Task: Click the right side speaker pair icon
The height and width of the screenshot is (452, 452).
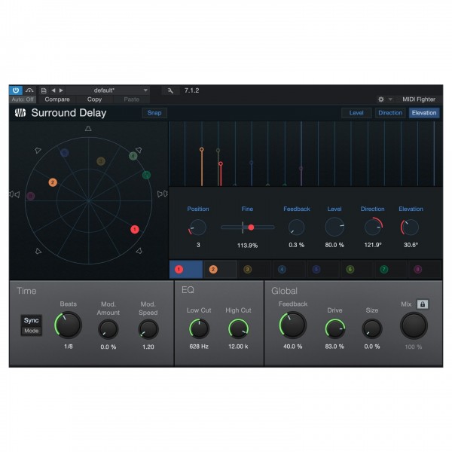Action: click(162, 194)
